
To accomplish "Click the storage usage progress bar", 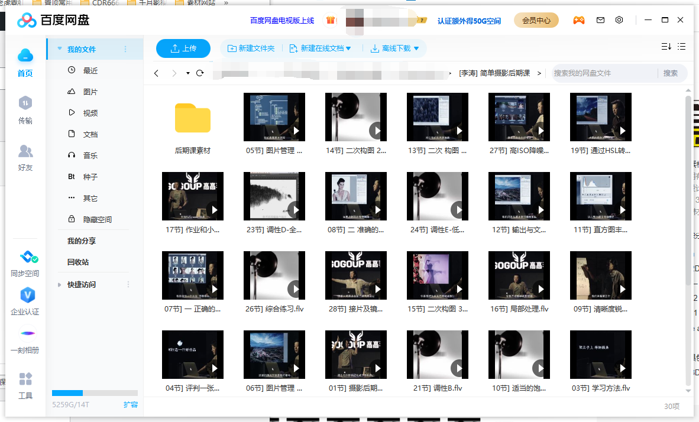I will coord(95,393).
